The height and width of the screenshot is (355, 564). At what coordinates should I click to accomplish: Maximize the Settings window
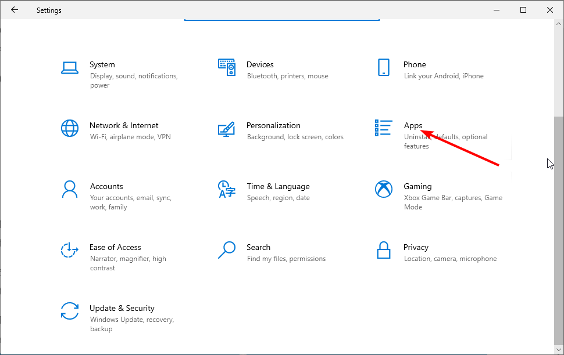(523, 10)
